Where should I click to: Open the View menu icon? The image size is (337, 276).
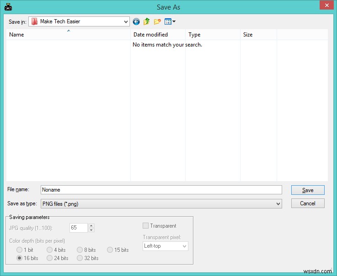[170, 21]
